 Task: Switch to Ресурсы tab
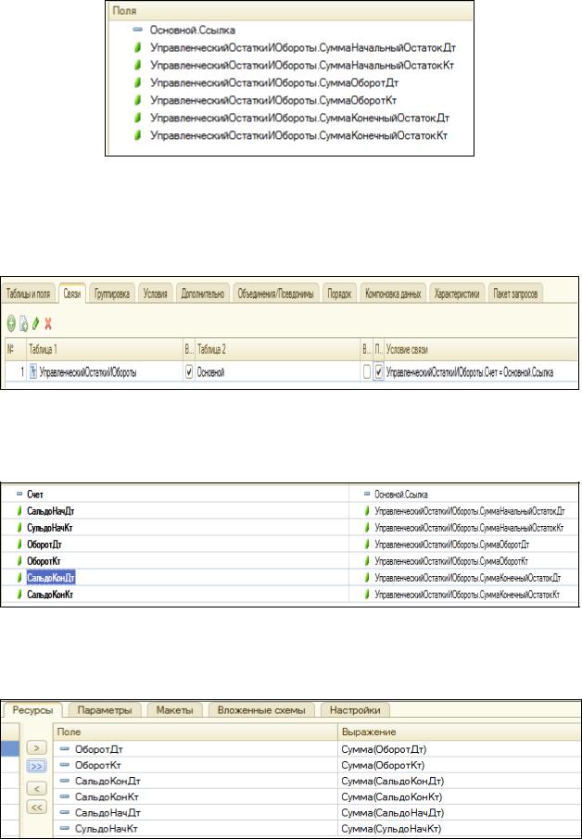pos(32,710)
